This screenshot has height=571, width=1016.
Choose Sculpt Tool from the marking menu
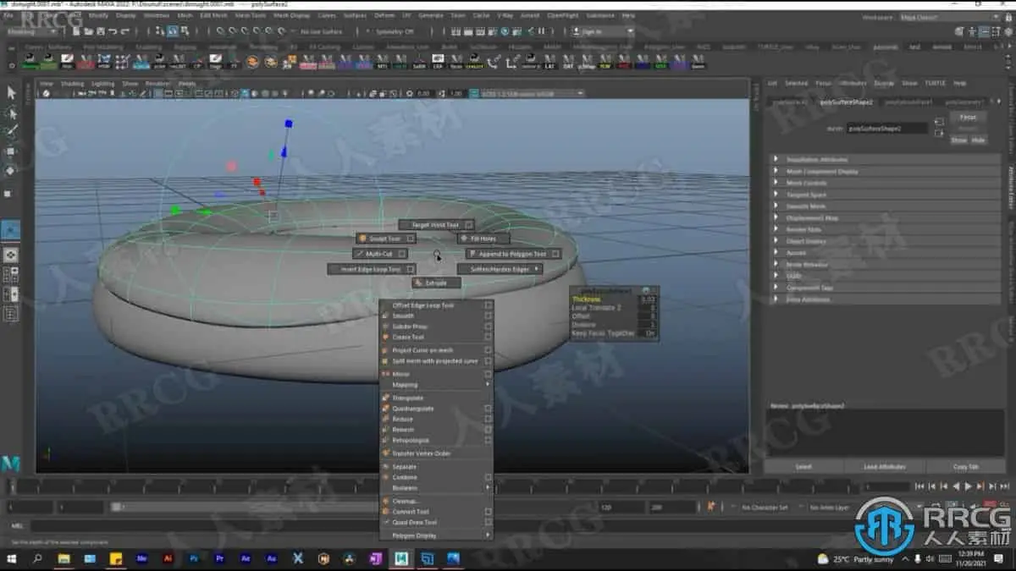(x=384, y=239)
